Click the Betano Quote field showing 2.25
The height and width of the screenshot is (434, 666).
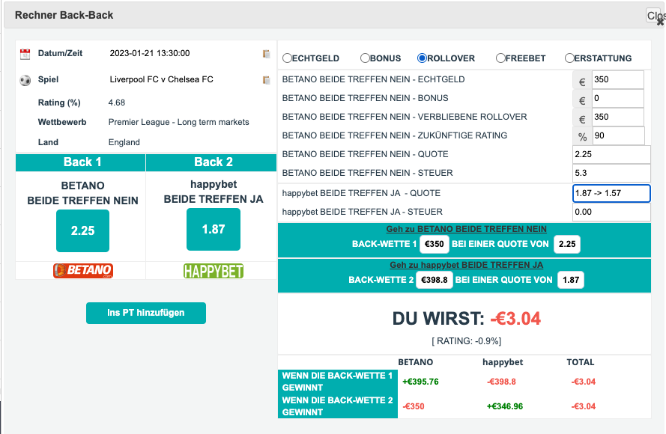[x=611, y=154]
